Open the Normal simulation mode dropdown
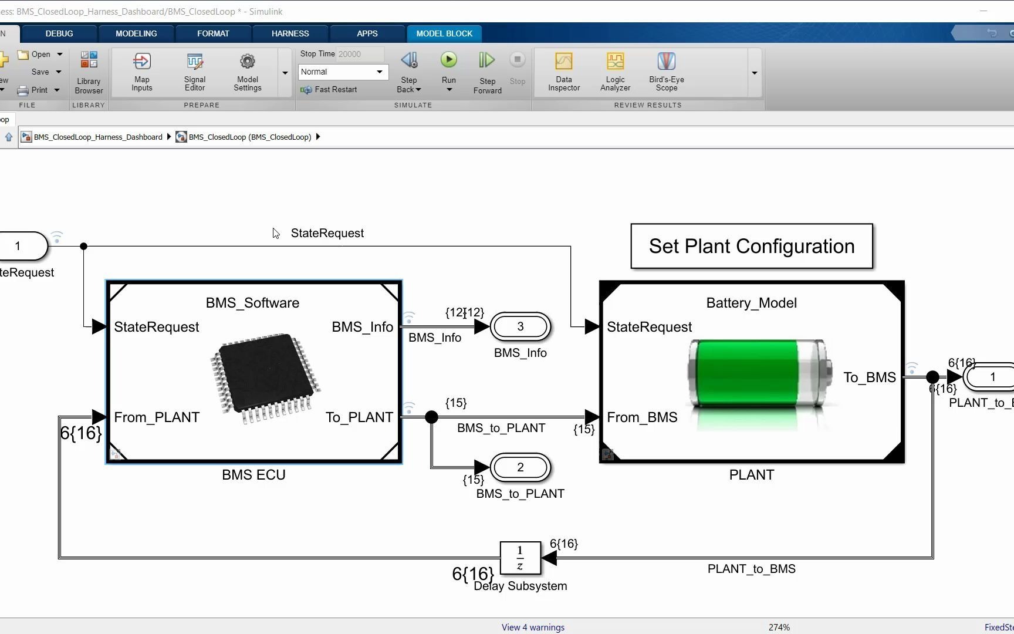 tap(378, 72)
